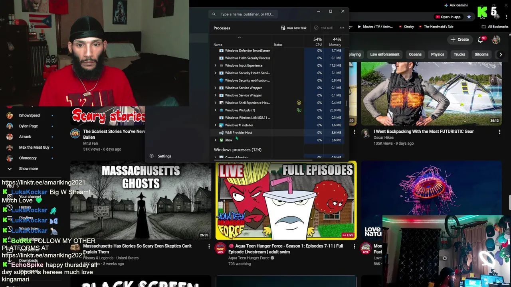The image size is (511, 287).
Task: Open menu for Massachusetts Ghosts video
Action: pos(209,247)
